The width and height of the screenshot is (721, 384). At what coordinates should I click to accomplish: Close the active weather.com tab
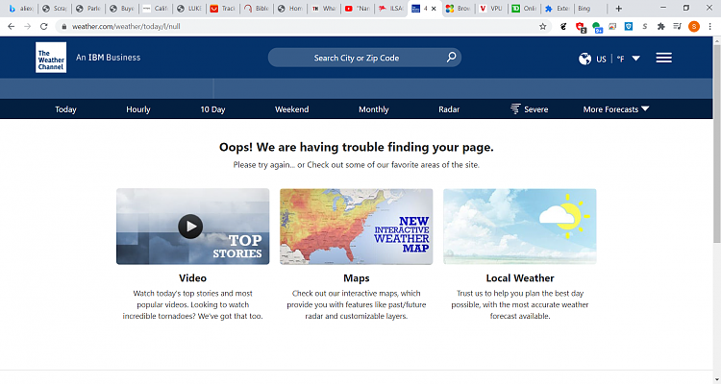tap(434, 9)
